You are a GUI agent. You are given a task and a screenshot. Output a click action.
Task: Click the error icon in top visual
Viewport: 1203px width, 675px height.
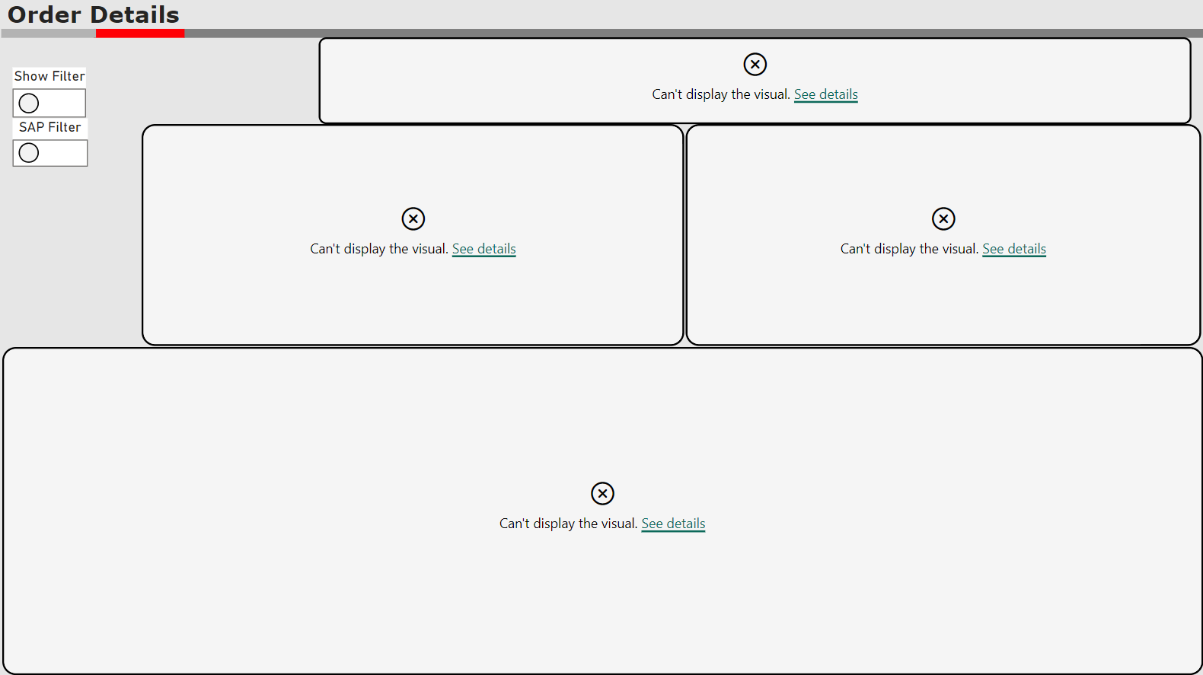pyautogui.click(x=755, y=65)
